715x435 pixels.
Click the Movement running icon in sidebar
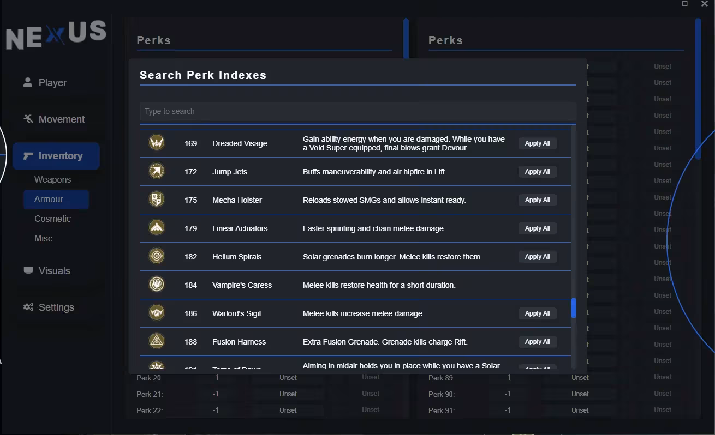pyautogui.click(x=28, y=119)
